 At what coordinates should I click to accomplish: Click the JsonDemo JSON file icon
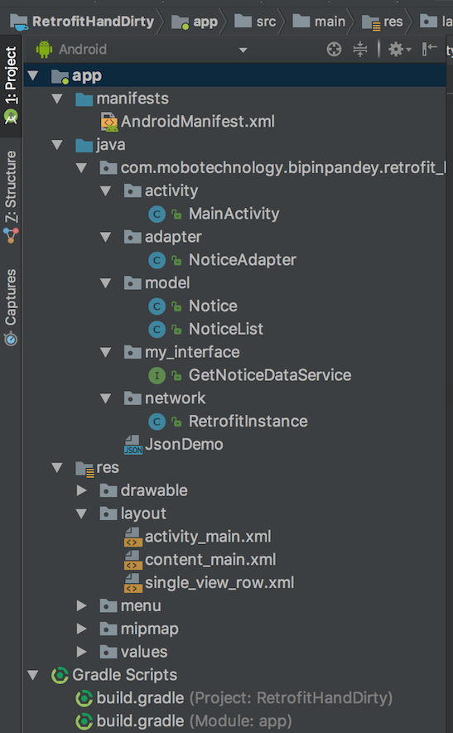point(133,445)
